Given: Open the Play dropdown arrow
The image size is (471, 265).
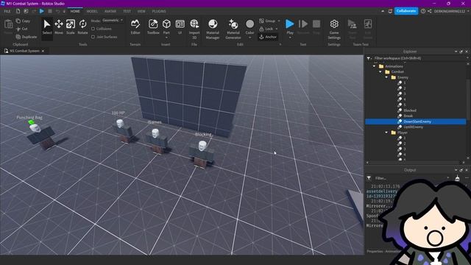Looking at the screenshot, I should [290, 38].
